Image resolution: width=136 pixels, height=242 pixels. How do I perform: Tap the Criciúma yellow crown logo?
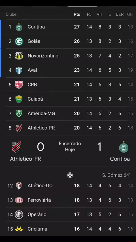[x=19, y=229]
